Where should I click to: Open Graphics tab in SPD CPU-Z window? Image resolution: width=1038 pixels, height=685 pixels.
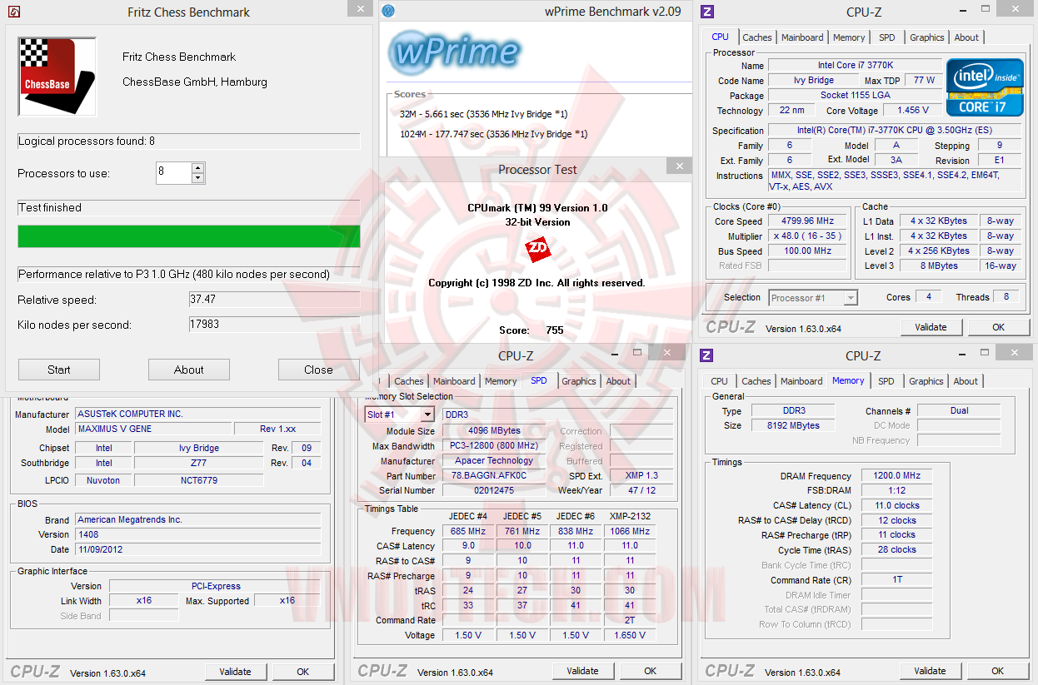click(578, 381)
